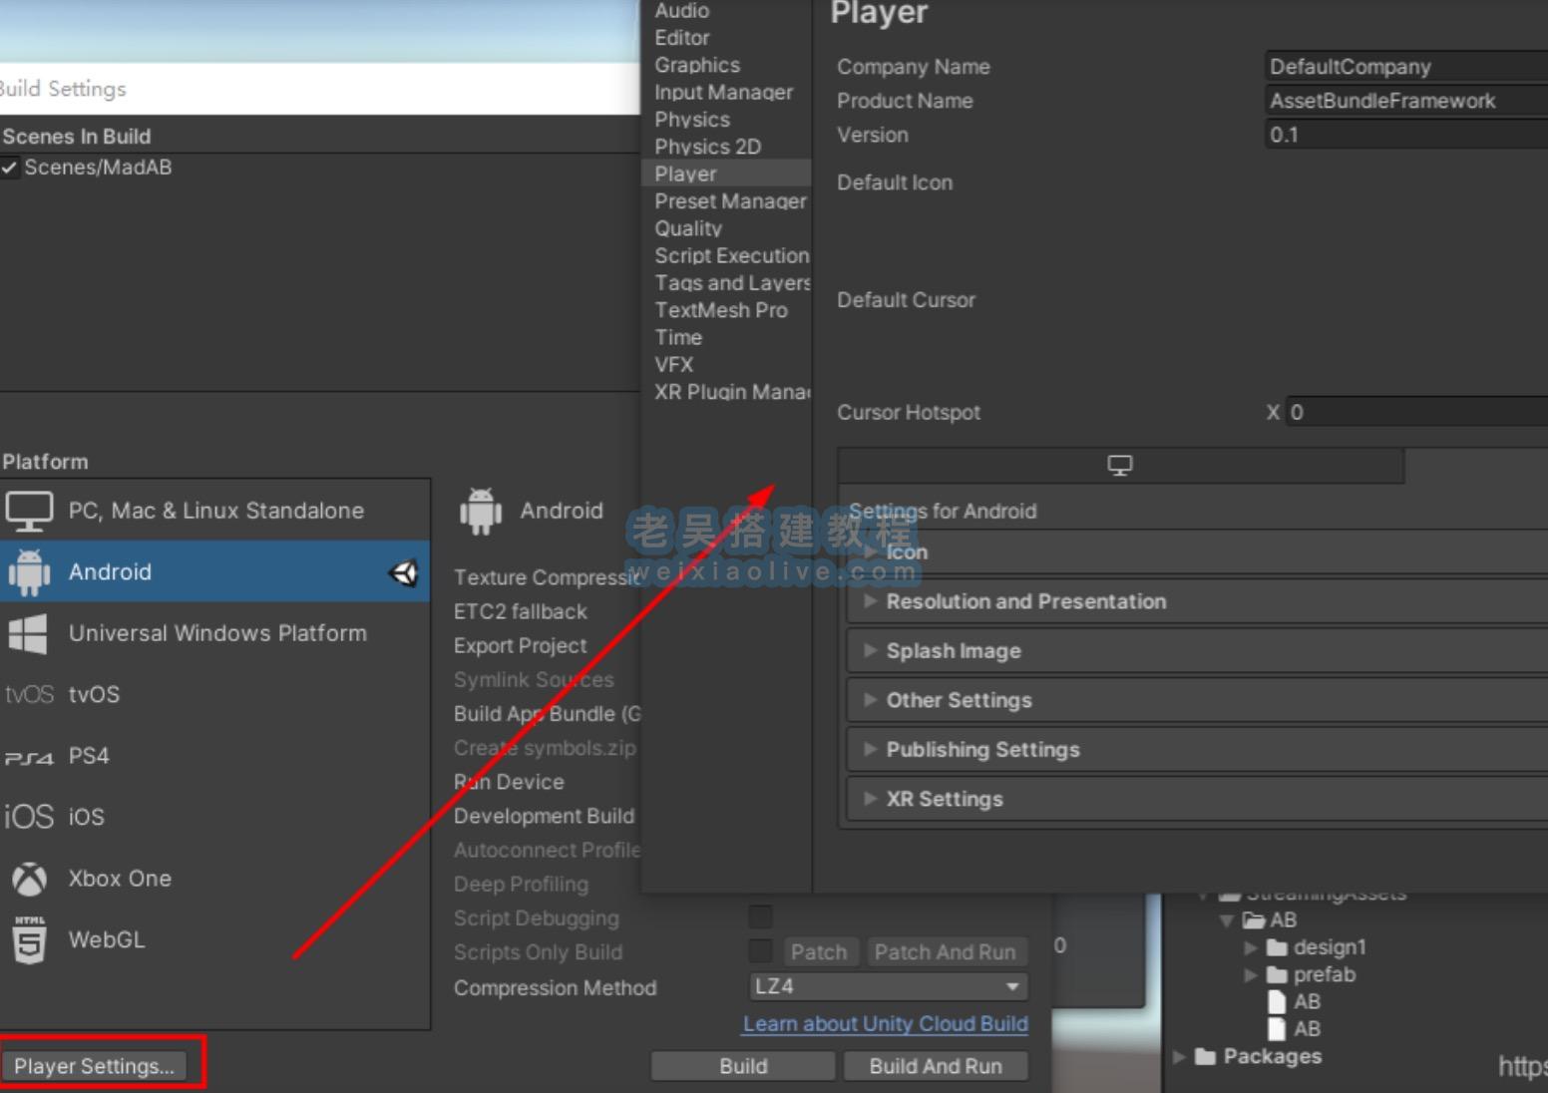The width and height of the screenshot is (1548, 1093).
Task: Click the Player Settings... button
Action: tap(95, 1065)
